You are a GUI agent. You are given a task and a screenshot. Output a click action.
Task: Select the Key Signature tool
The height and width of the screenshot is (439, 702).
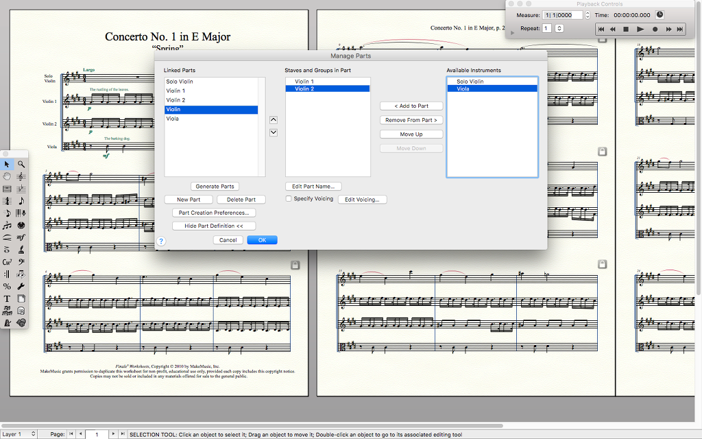[x=21, y=189]
